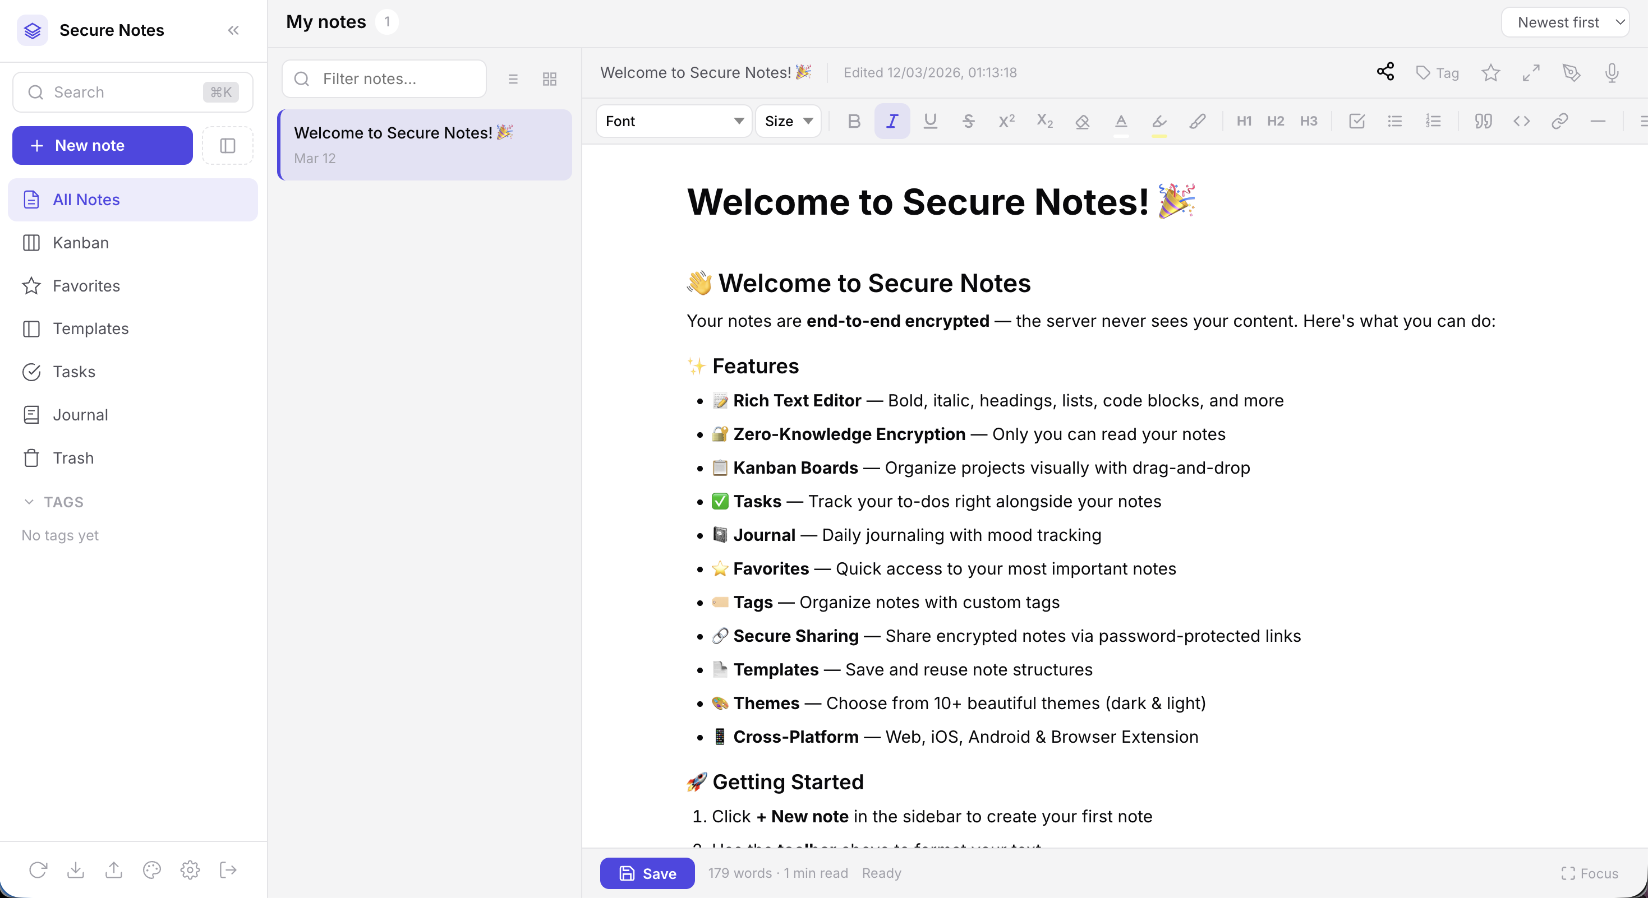Favorite the current note with the star
This screenshot has height=898, width=1648.
click(x=1490, y=73)
